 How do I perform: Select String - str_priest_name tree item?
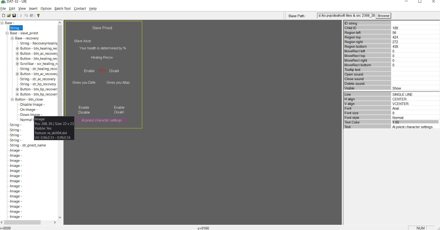pyautogui.click(x=28, y=145)
